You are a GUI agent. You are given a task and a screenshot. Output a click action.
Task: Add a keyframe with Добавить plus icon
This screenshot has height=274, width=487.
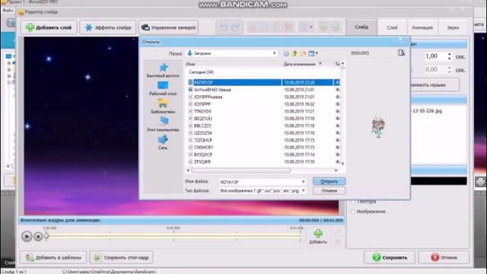318,237
